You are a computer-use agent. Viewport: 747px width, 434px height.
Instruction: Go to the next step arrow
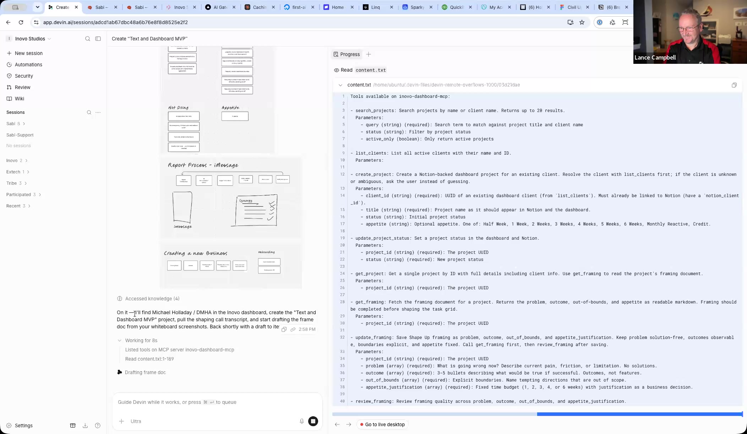click(349, 424)
